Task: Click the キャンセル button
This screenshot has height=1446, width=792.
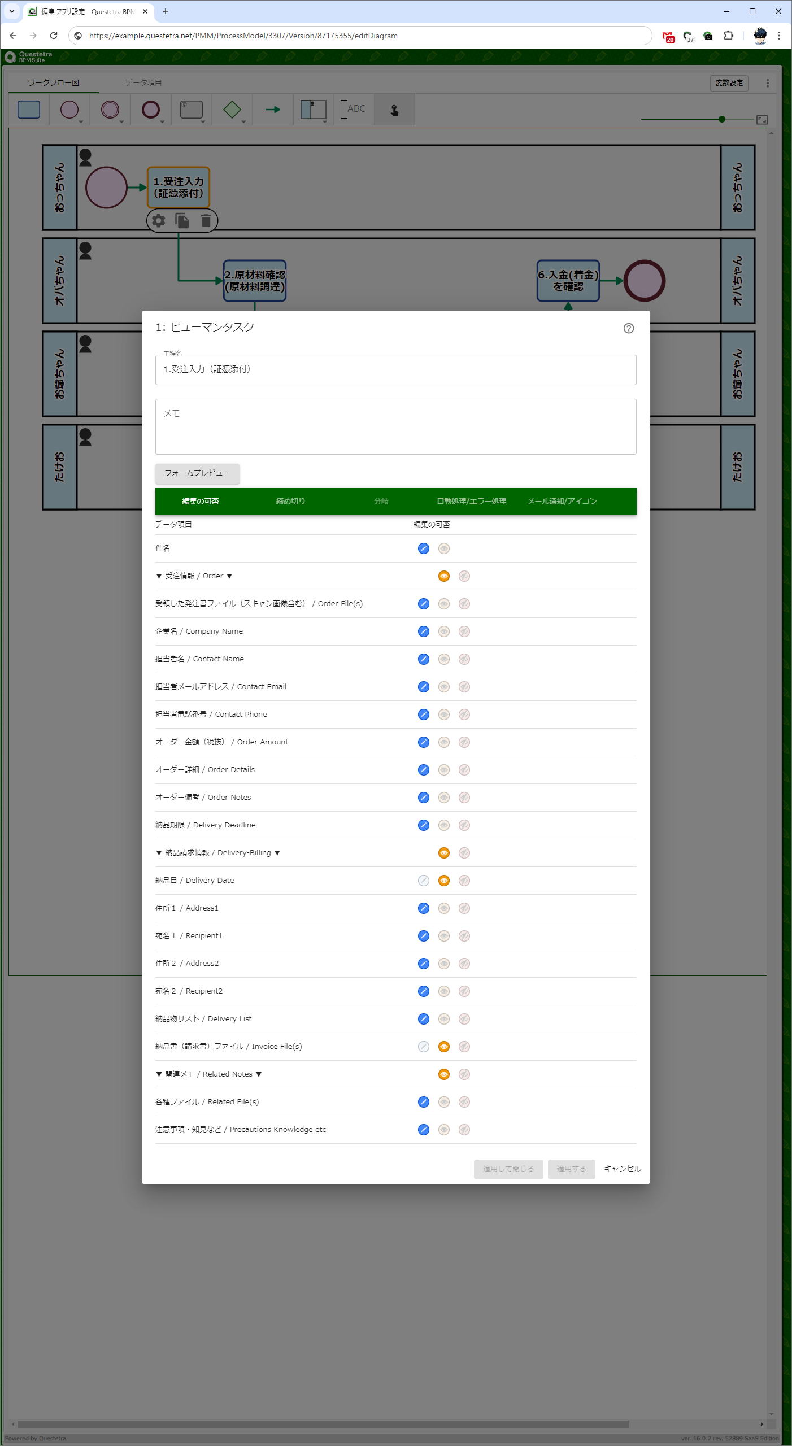Action: coord(623,1169)
